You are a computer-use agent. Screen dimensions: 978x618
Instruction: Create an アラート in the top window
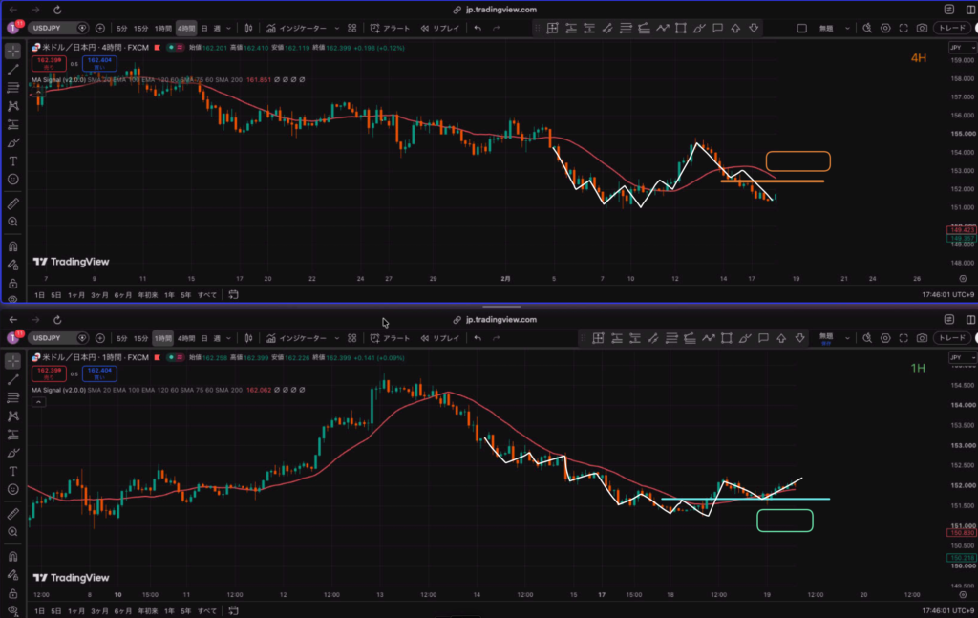(x=390, y=28)
